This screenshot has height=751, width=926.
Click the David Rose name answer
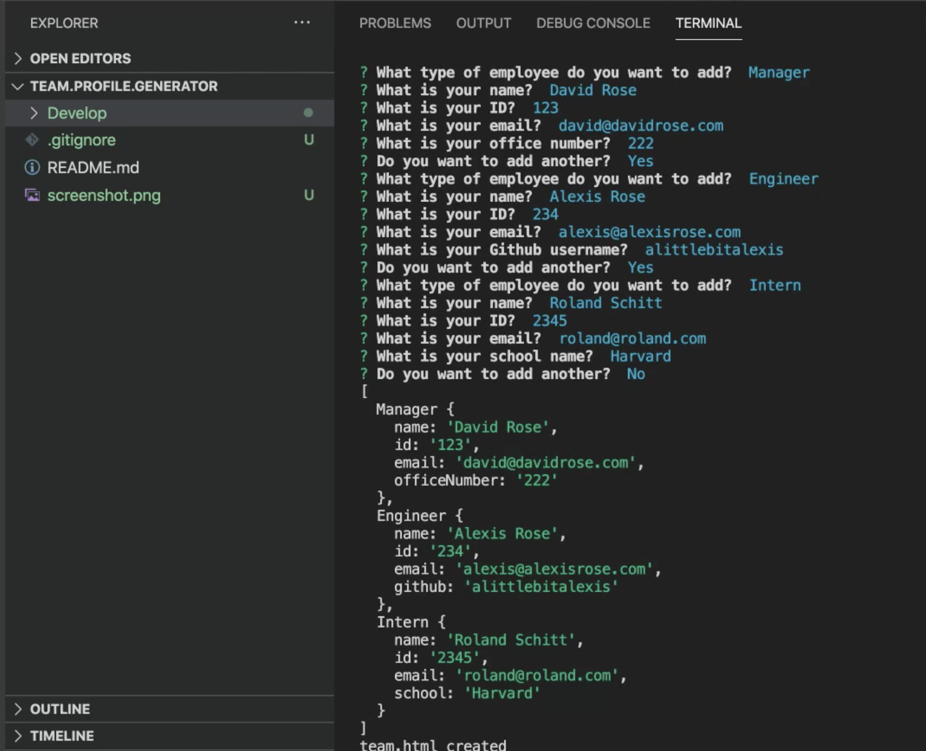[593, 90]
